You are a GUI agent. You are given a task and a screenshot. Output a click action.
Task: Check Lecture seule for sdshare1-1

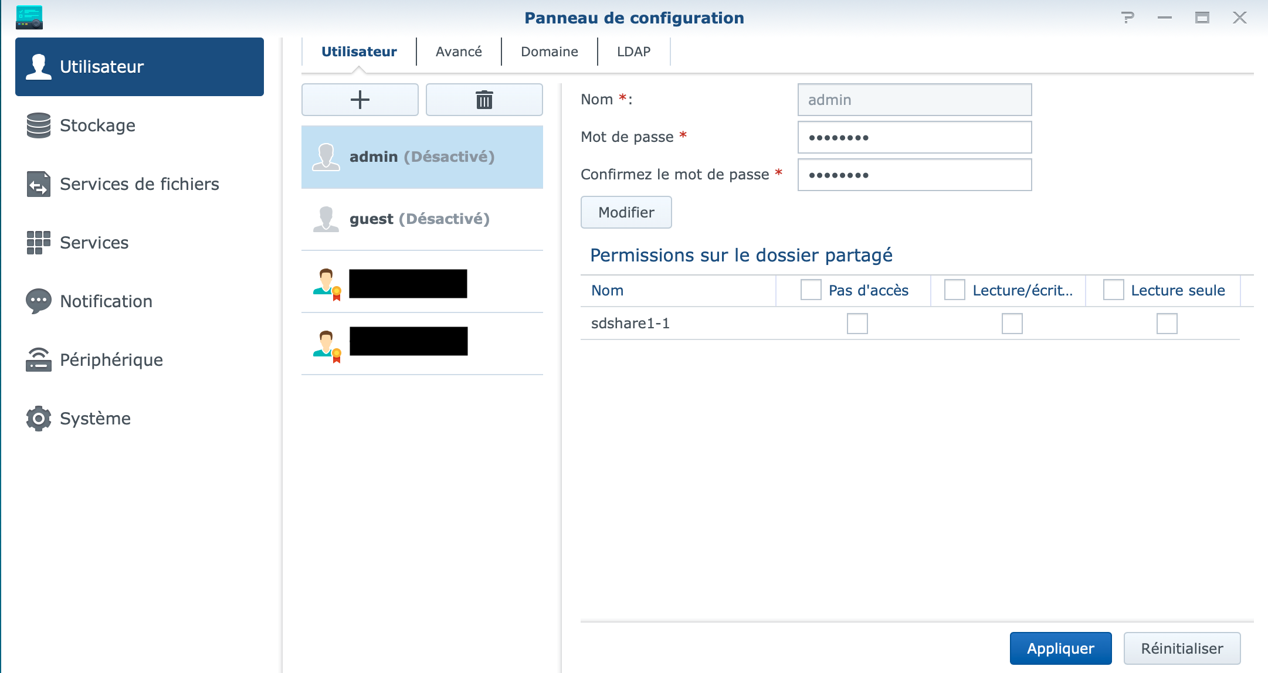point(1167,324)
